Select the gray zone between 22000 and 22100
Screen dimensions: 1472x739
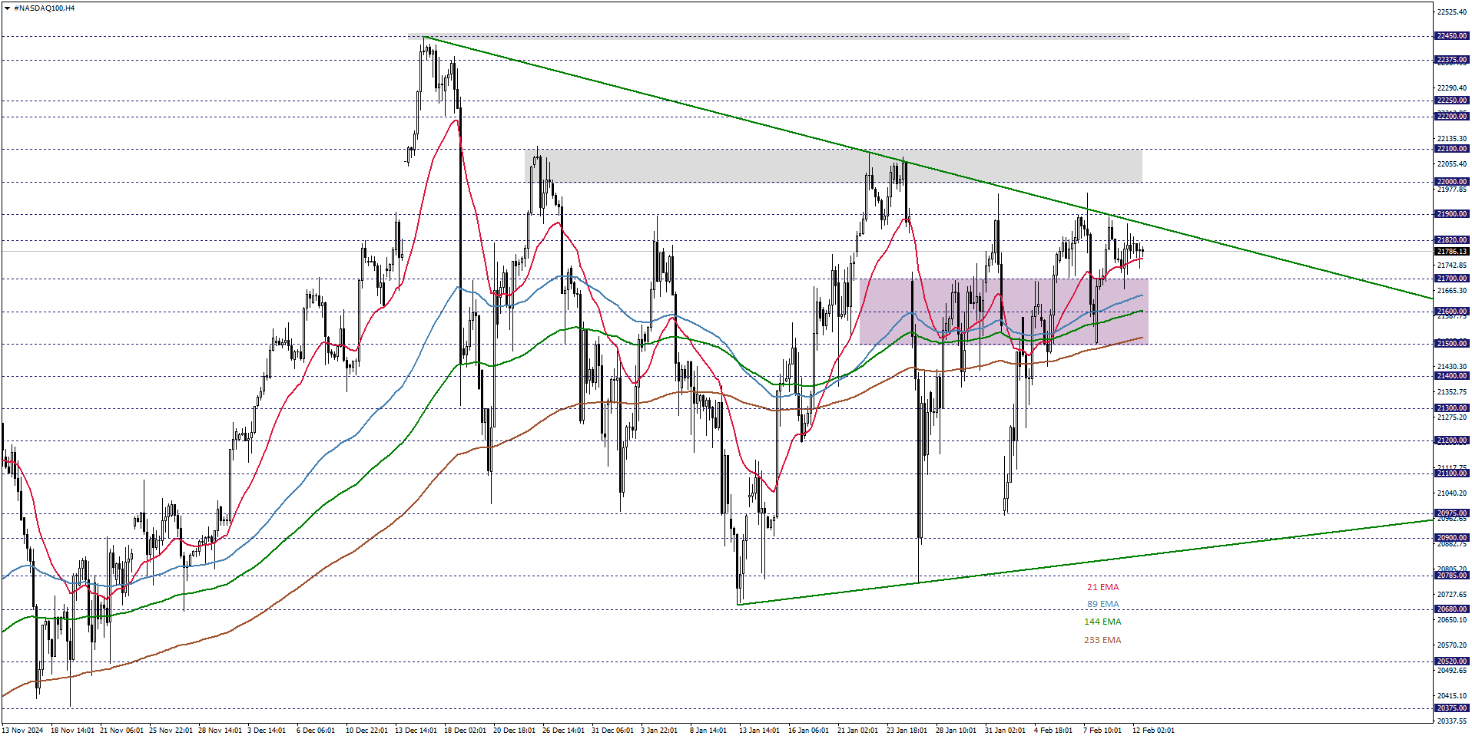coord(834,166)
